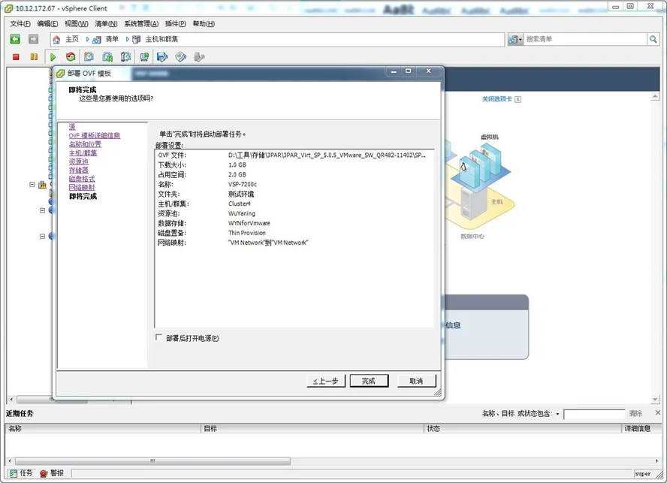
Task: Click the CD/DVD drive connect icon
Action: [181, 56]
